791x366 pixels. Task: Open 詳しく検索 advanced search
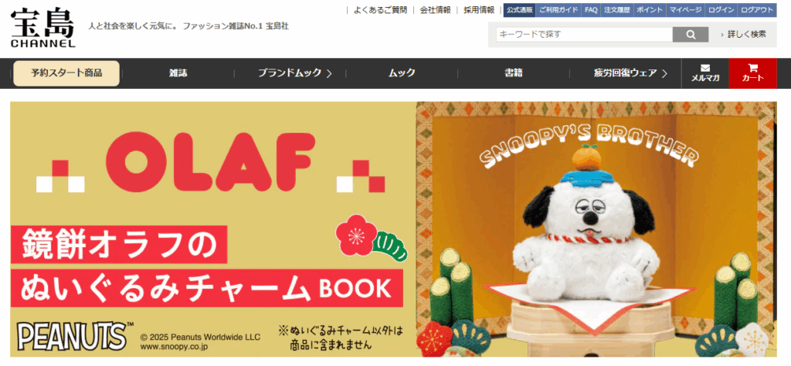click(744, 34)
